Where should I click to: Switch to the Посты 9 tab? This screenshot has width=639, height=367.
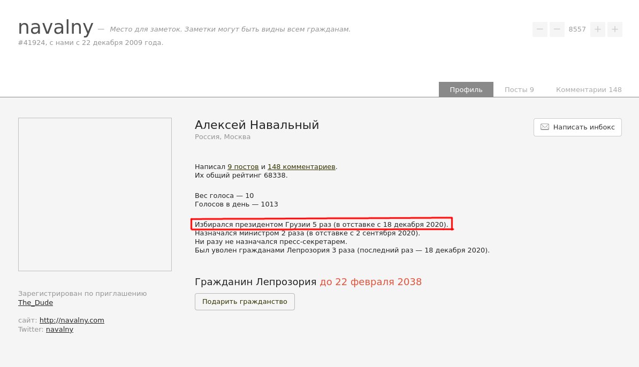[519, 90]
